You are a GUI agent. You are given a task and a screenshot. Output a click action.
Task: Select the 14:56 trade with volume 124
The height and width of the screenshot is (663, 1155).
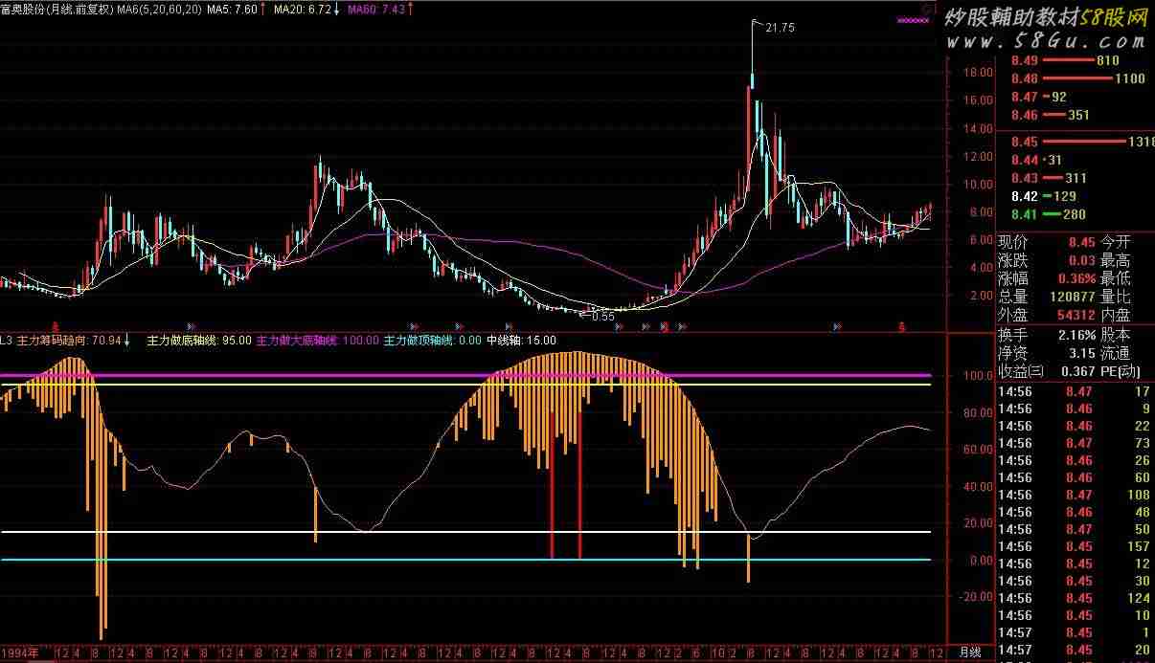[1074, 598]
